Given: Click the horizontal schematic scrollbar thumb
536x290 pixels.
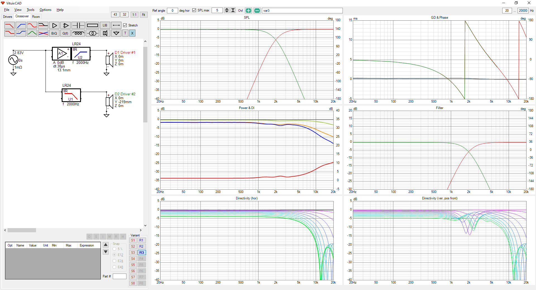Looking at the screenshot, I should tap(22, 230).
